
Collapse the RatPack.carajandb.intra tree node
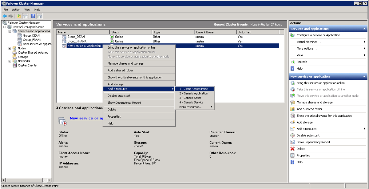point(5,27)
